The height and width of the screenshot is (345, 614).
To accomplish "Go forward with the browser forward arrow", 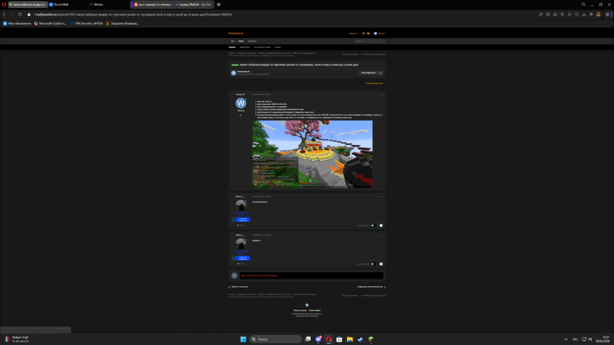I will pyautogui.click(x=12, y=15).
